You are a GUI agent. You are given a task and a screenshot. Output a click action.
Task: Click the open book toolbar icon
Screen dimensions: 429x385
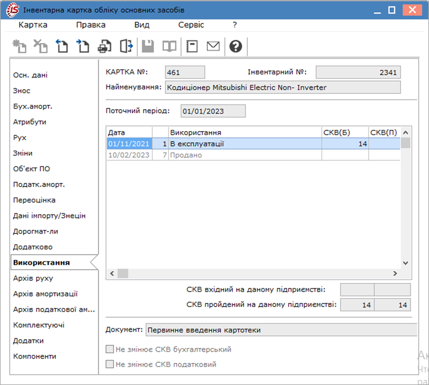[x=170, y=46]
